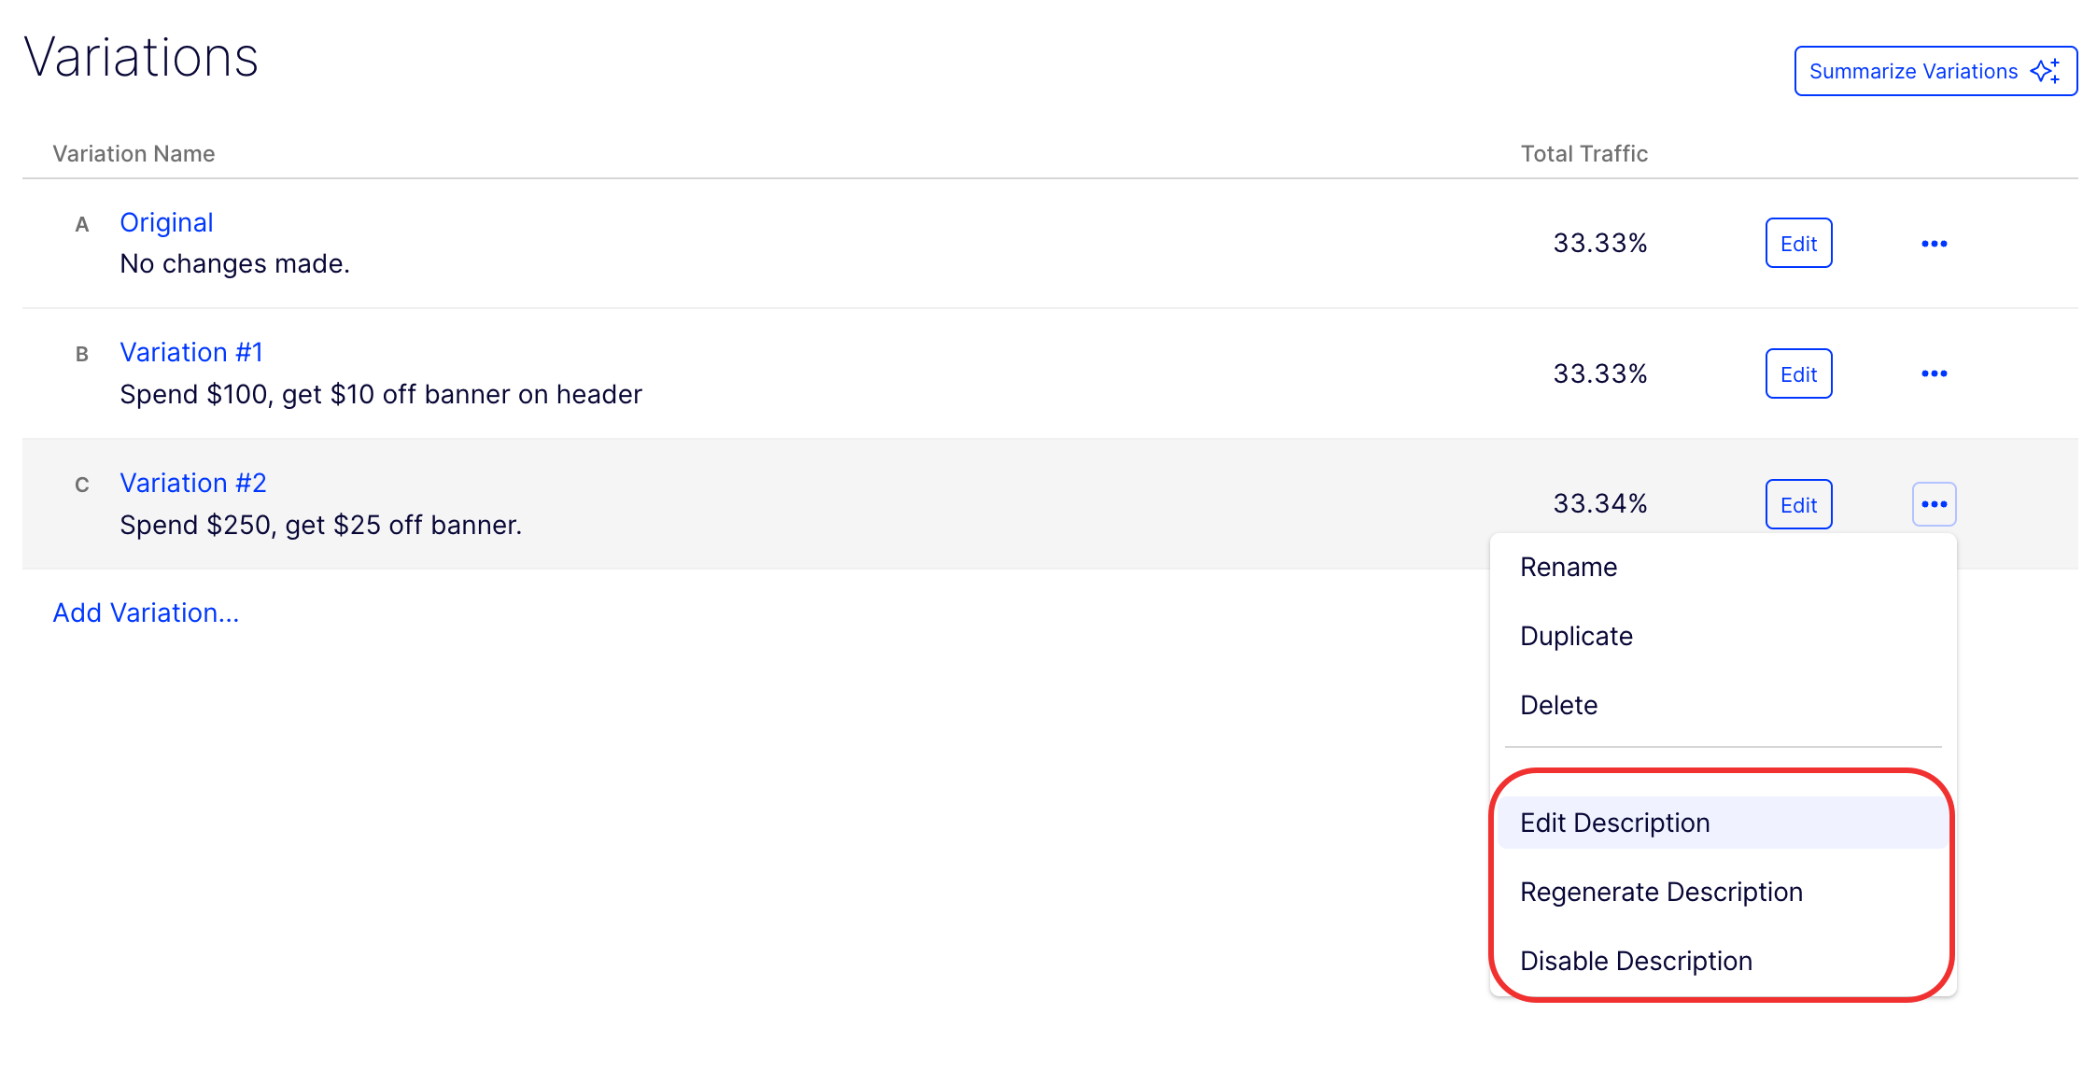Image resolution: width=2097 pixels, height=1070 pixels.
Task: Click the Variation #1 description text
Action: tap(381, 394)
